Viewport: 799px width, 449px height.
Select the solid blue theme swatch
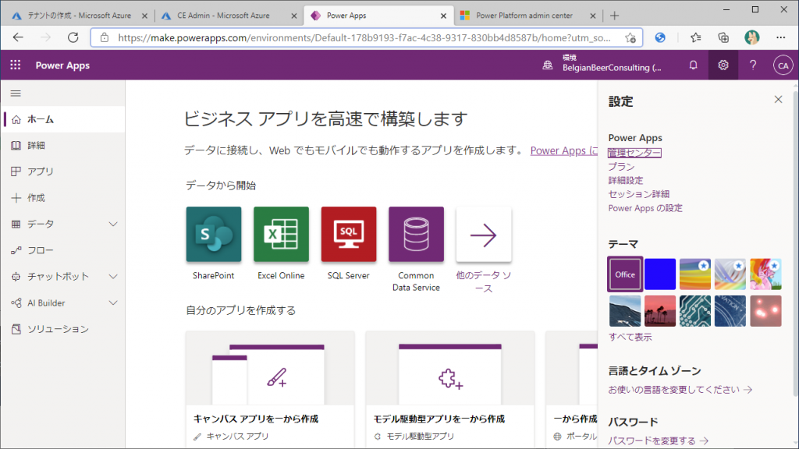pos(660,274)
